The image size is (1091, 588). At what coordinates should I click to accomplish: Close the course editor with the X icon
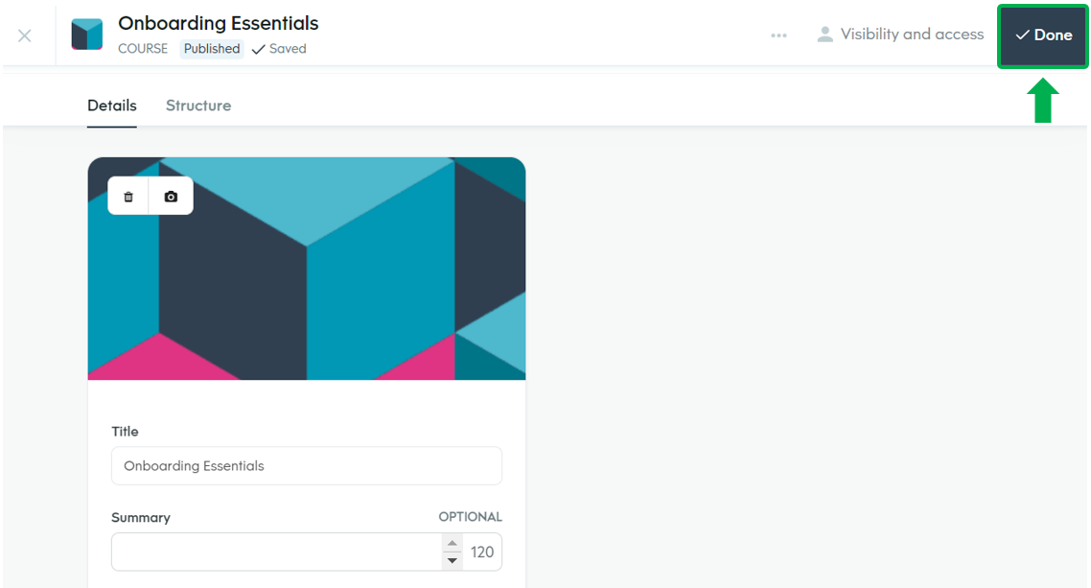(x=25, y=35)
